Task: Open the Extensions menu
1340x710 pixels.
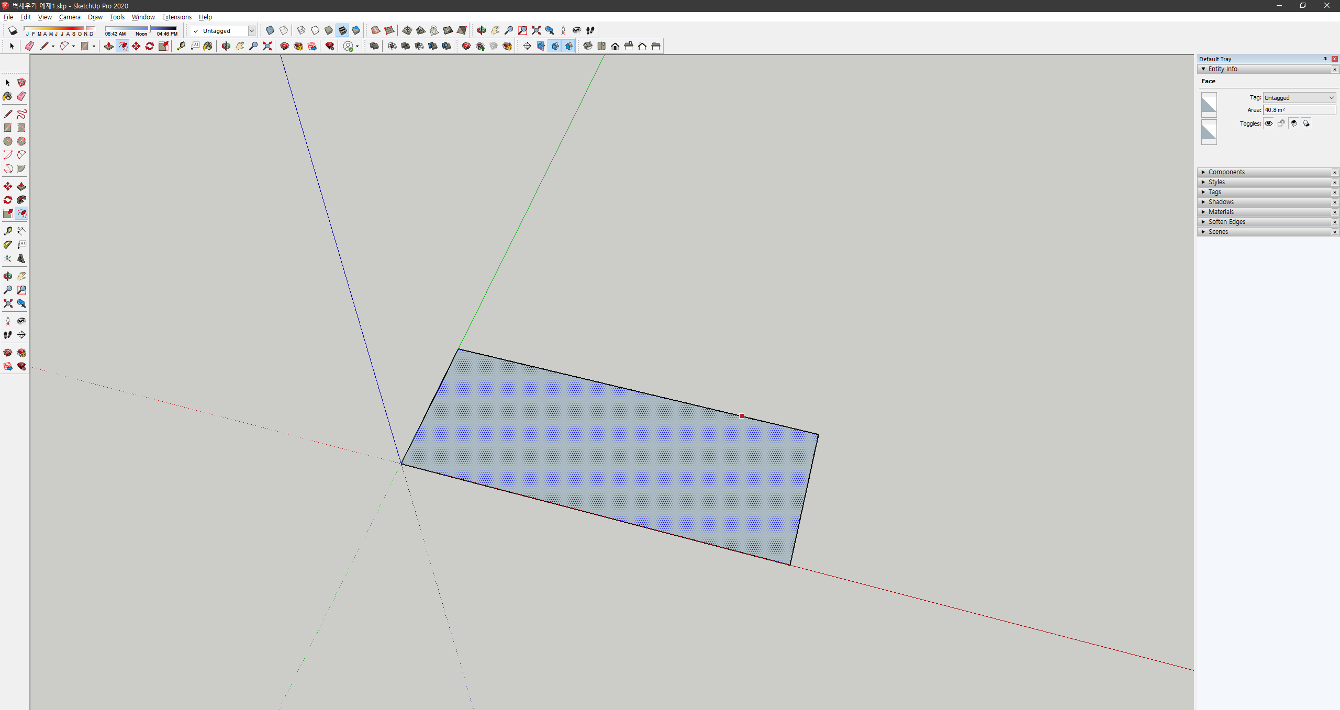Action: (176, 17)
